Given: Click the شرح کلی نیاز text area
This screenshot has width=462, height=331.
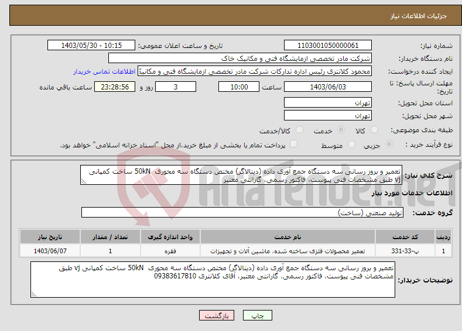Looking at the screenshot, I should coord(241,175).
